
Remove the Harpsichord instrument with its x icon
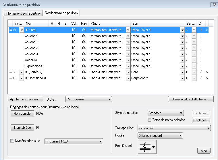[x=207, y=78]
